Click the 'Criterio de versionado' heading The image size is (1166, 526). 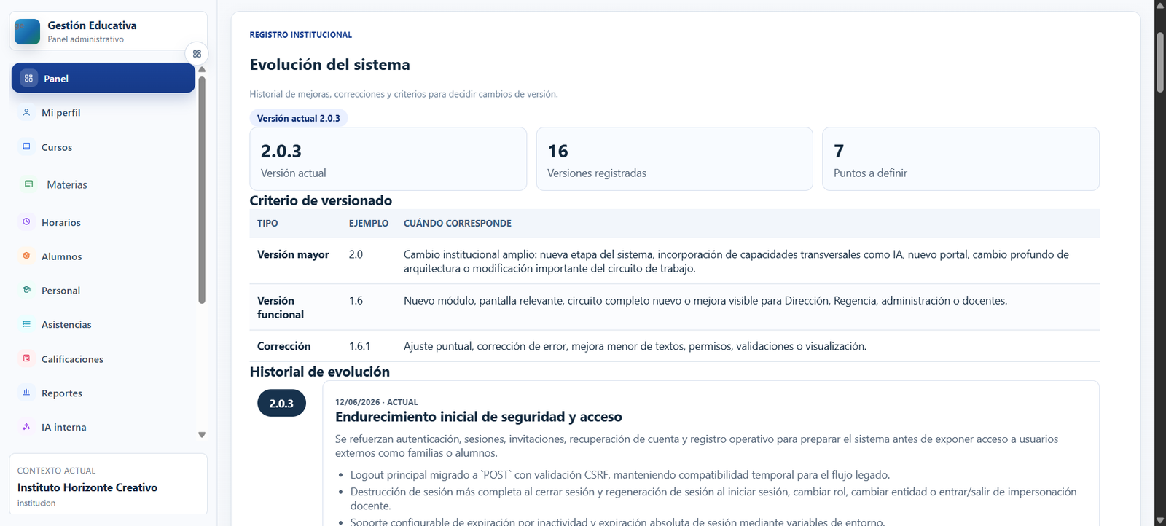pyautogui.click(x=321, y=200)
